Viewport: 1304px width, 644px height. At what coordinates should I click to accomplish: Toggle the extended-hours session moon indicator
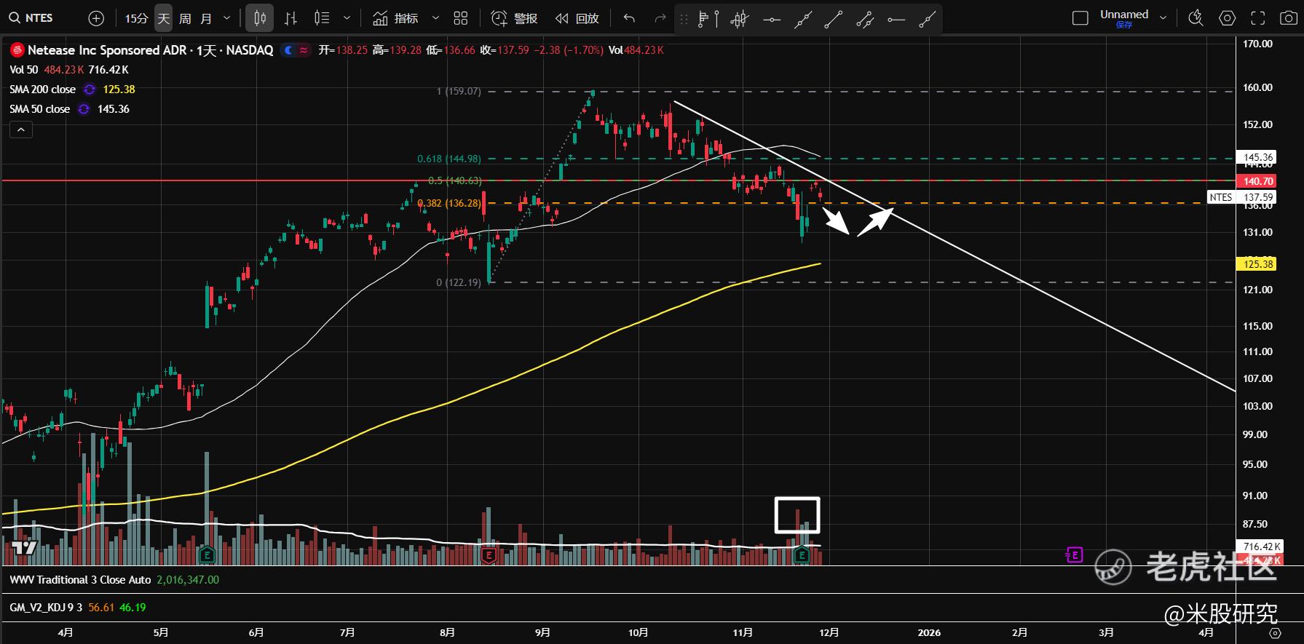pos(289,50)
